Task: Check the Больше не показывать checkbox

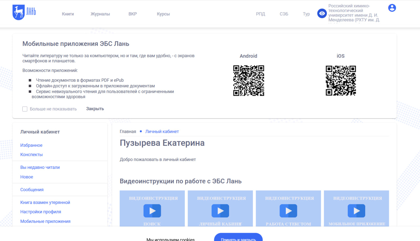Action: pyautogui.click(x=25, y=109)
